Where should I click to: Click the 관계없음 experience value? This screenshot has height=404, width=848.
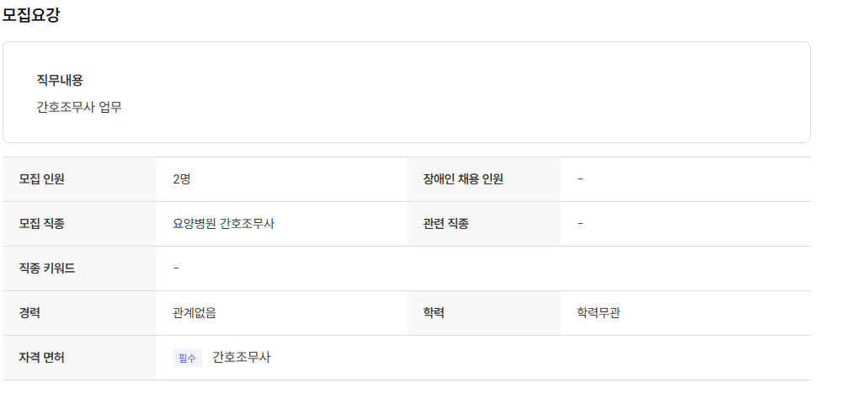pos(195,312)
